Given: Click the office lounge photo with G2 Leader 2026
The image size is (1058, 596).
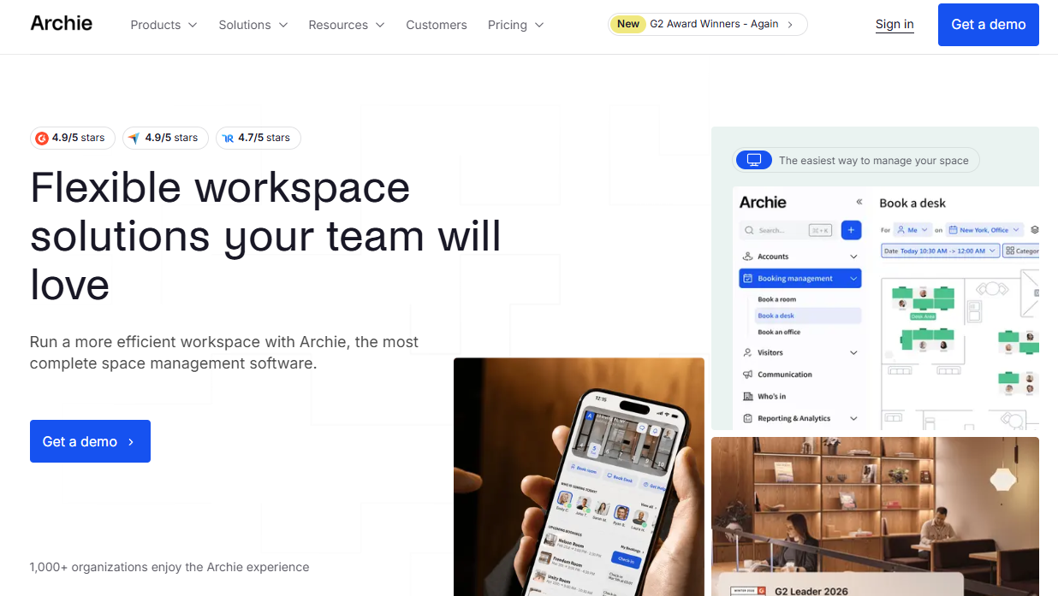Looking at the screenshot, I should coord(875,516).
